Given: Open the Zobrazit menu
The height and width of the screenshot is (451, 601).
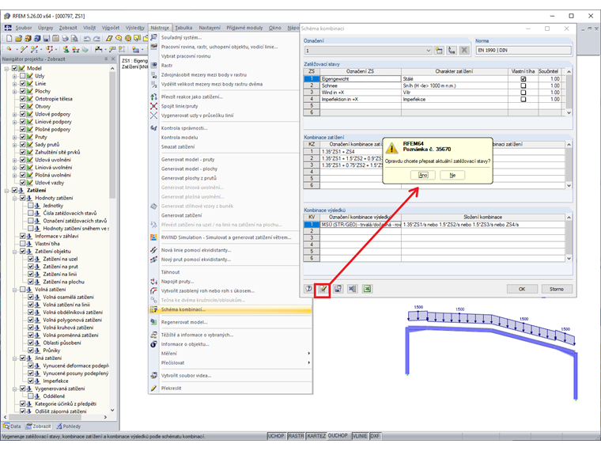Looking at the screenshot, I should (68, 28).
